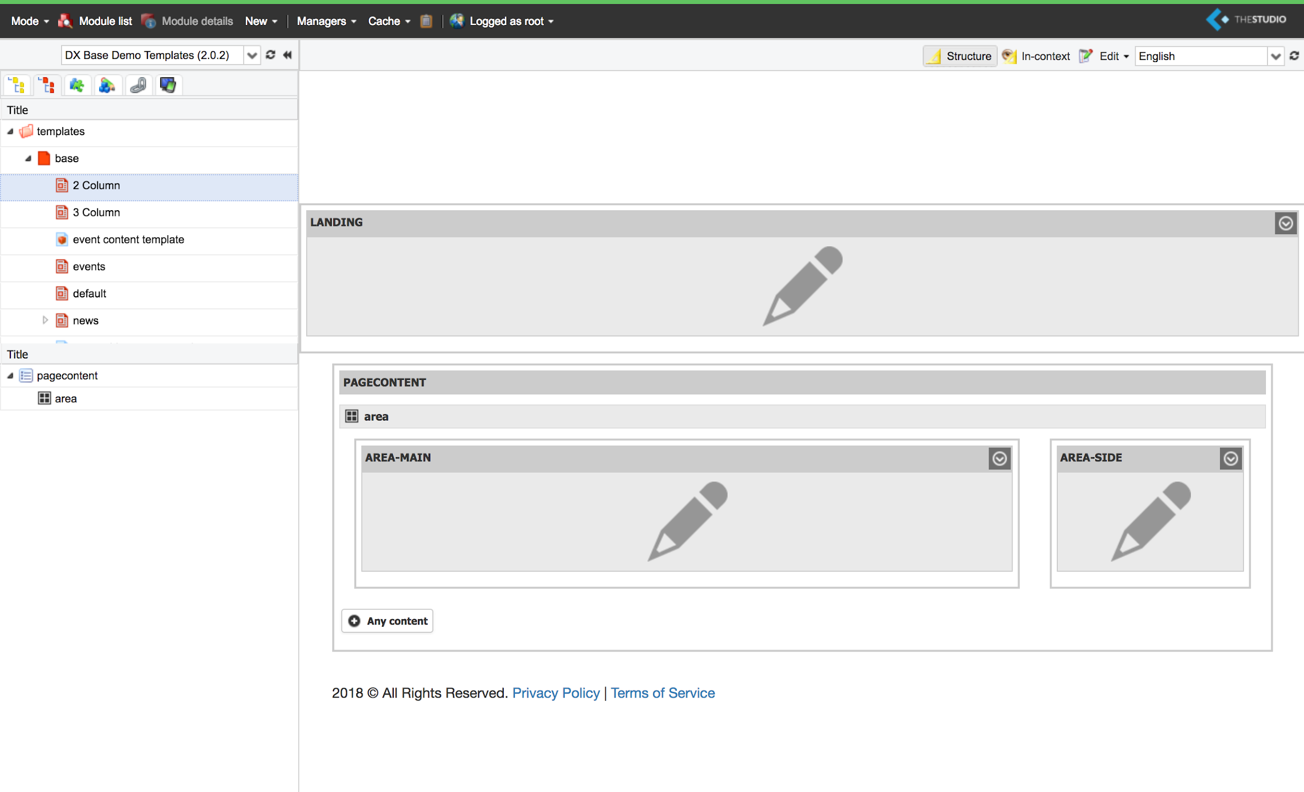The height and width of the screenshot is (792, 1304).
Task: Open the English language dropdown
Action: click(1276, 56)
